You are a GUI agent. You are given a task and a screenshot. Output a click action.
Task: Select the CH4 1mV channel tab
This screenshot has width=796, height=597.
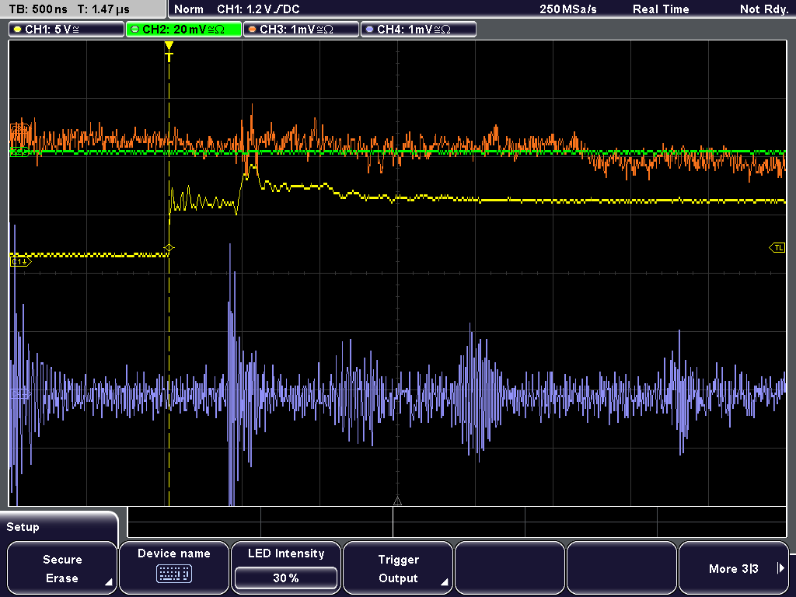pyautogui.click(x=418, y=30)
